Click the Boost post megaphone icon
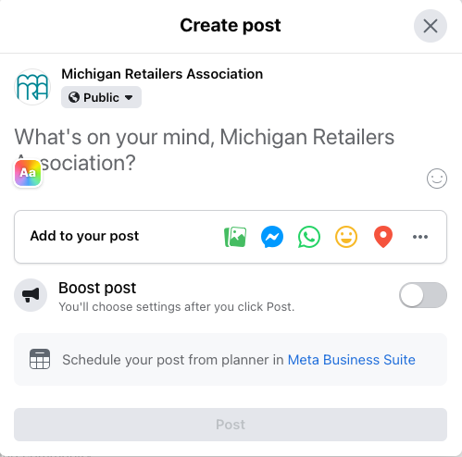462x457 pixels. pos(31,295)
